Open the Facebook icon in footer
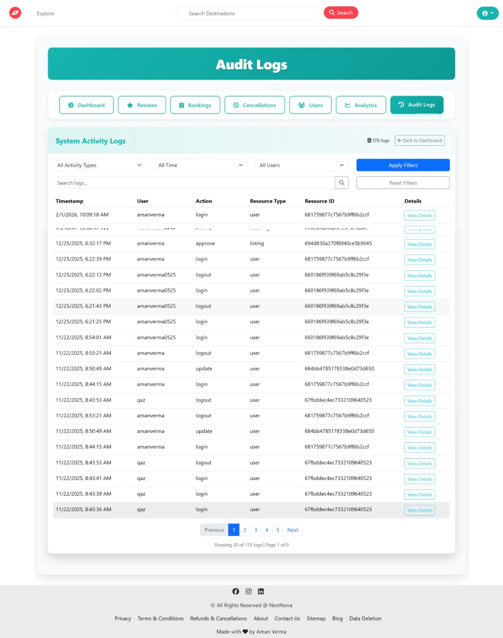The image size is (503, 638). [x=236, y=591]
